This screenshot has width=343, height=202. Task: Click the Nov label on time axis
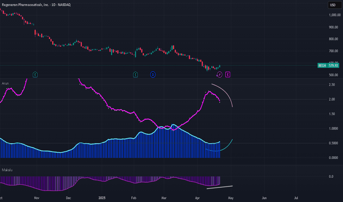[36, 198]
